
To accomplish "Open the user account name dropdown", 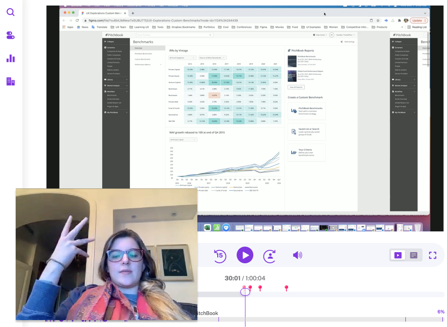I will pyautogui.click(x=345, y=35).
